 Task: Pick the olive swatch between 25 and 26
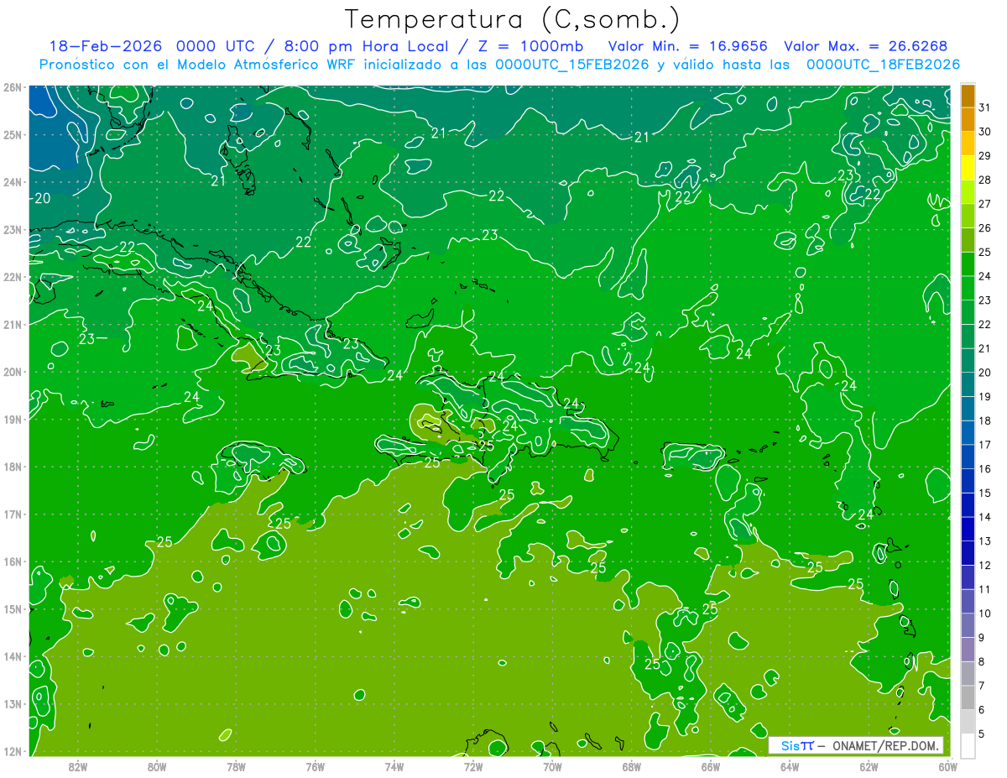(x=968, y=240)
